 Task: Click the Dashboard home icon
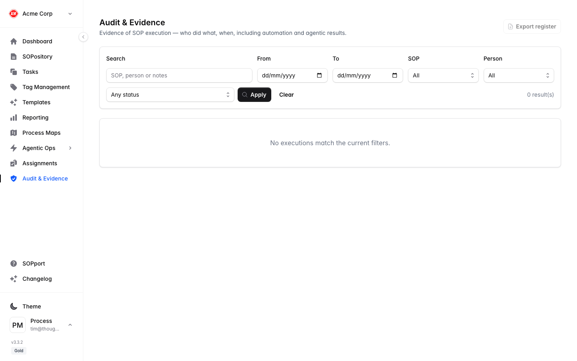(14, 41)
